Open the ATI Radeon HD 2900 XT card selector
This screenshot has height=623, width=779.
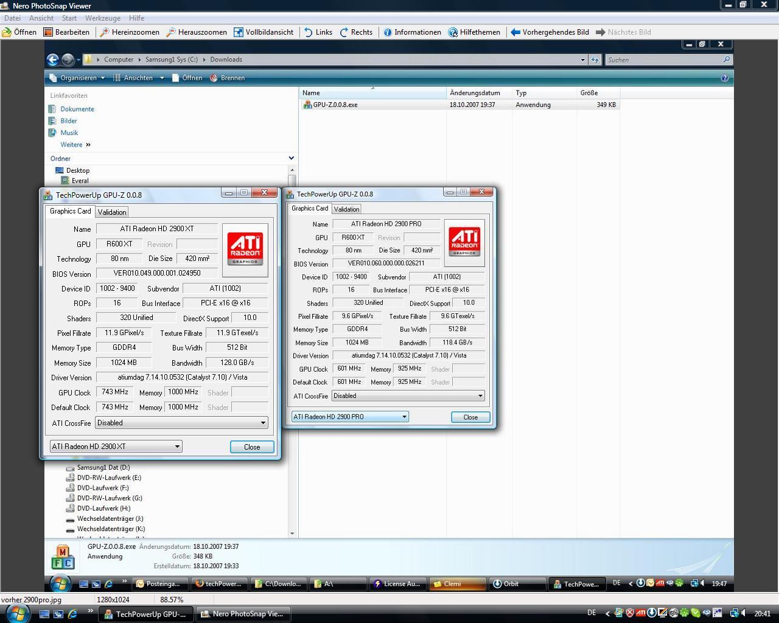click(x=116, y=446)
